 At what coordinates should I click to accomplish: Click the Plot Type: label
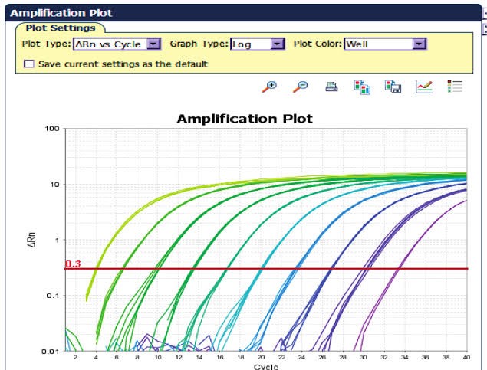(x=47, y=44)
